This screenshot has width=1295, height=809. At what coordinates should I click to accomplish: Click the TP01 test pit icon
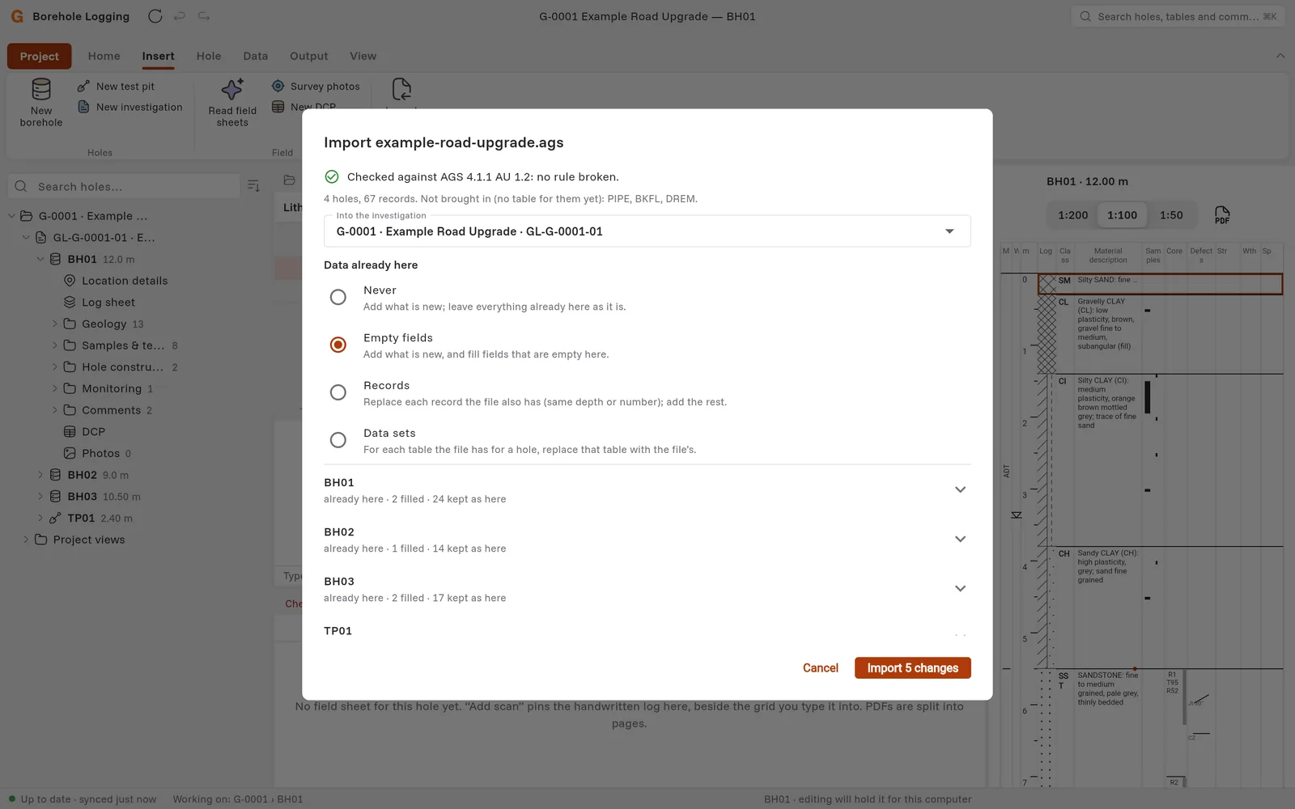(x=55, y=518)
